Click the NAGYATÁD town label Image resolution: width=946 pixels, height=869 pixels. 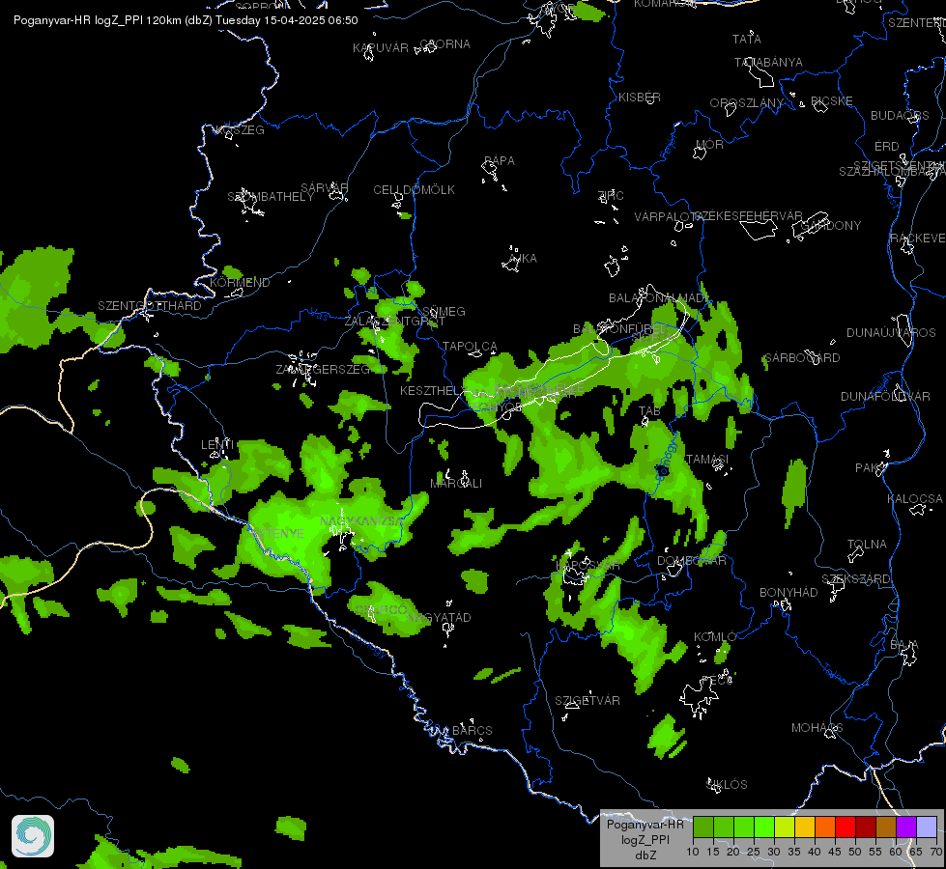pos(439,618)
